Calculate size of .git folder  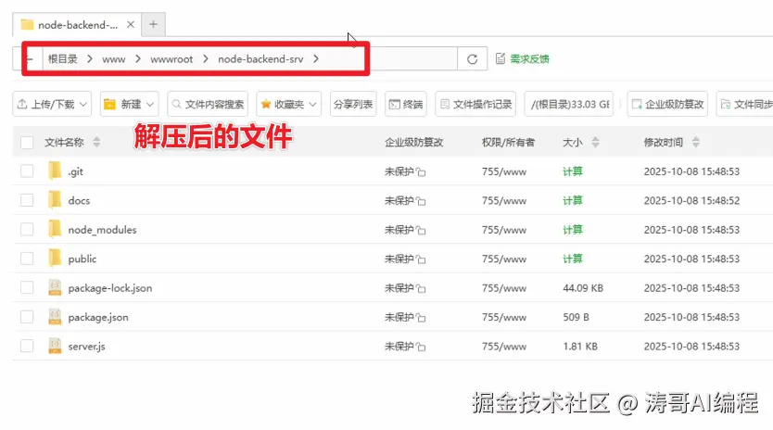coord(573,171)
